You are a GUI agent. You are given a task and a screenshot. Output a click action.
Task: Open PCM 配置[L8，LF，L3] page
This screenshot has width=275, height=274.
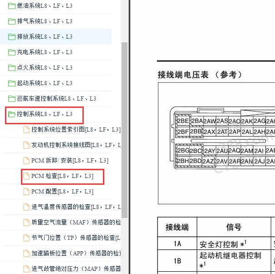tap(62, 192)
